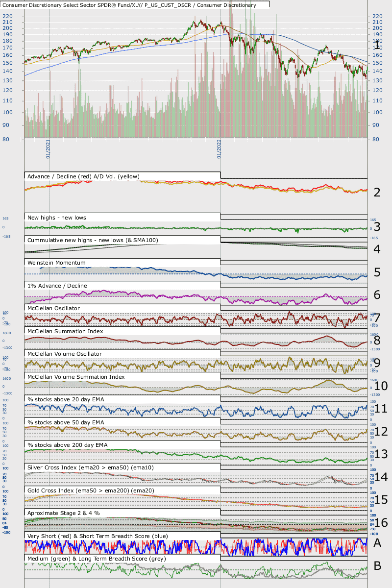Click 'Medium (green) & Long Term Breadth Score (grey)' label
The image size is (392, 588).
(96, 559)
